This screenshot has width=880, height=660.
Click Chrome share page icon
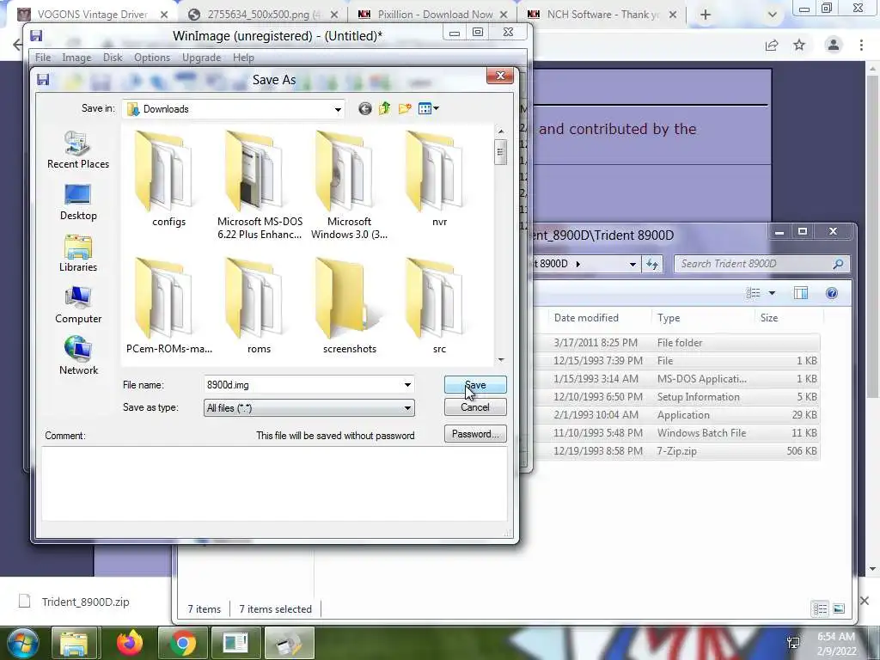772,45
